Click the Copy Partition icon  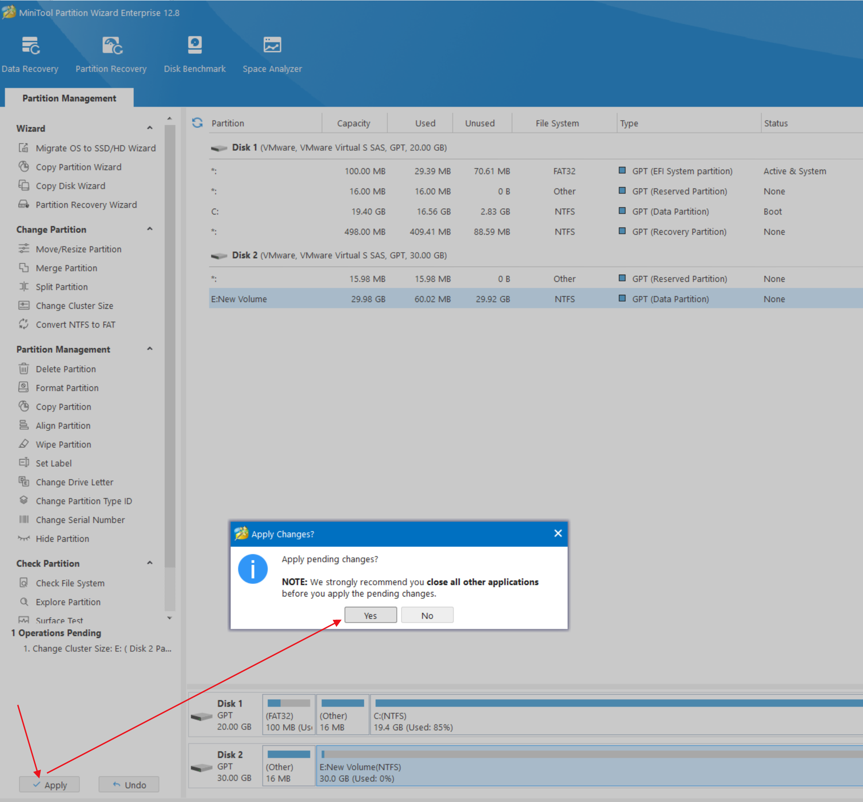tap(23, 406)
